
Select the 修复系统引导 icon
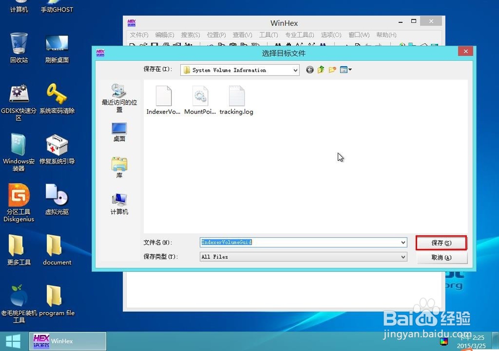[57, 149]
